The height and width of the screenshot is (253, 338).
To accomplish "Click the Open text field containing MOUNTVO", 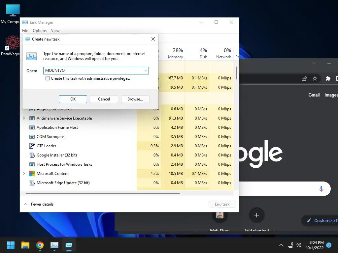I will pos(96,70).
